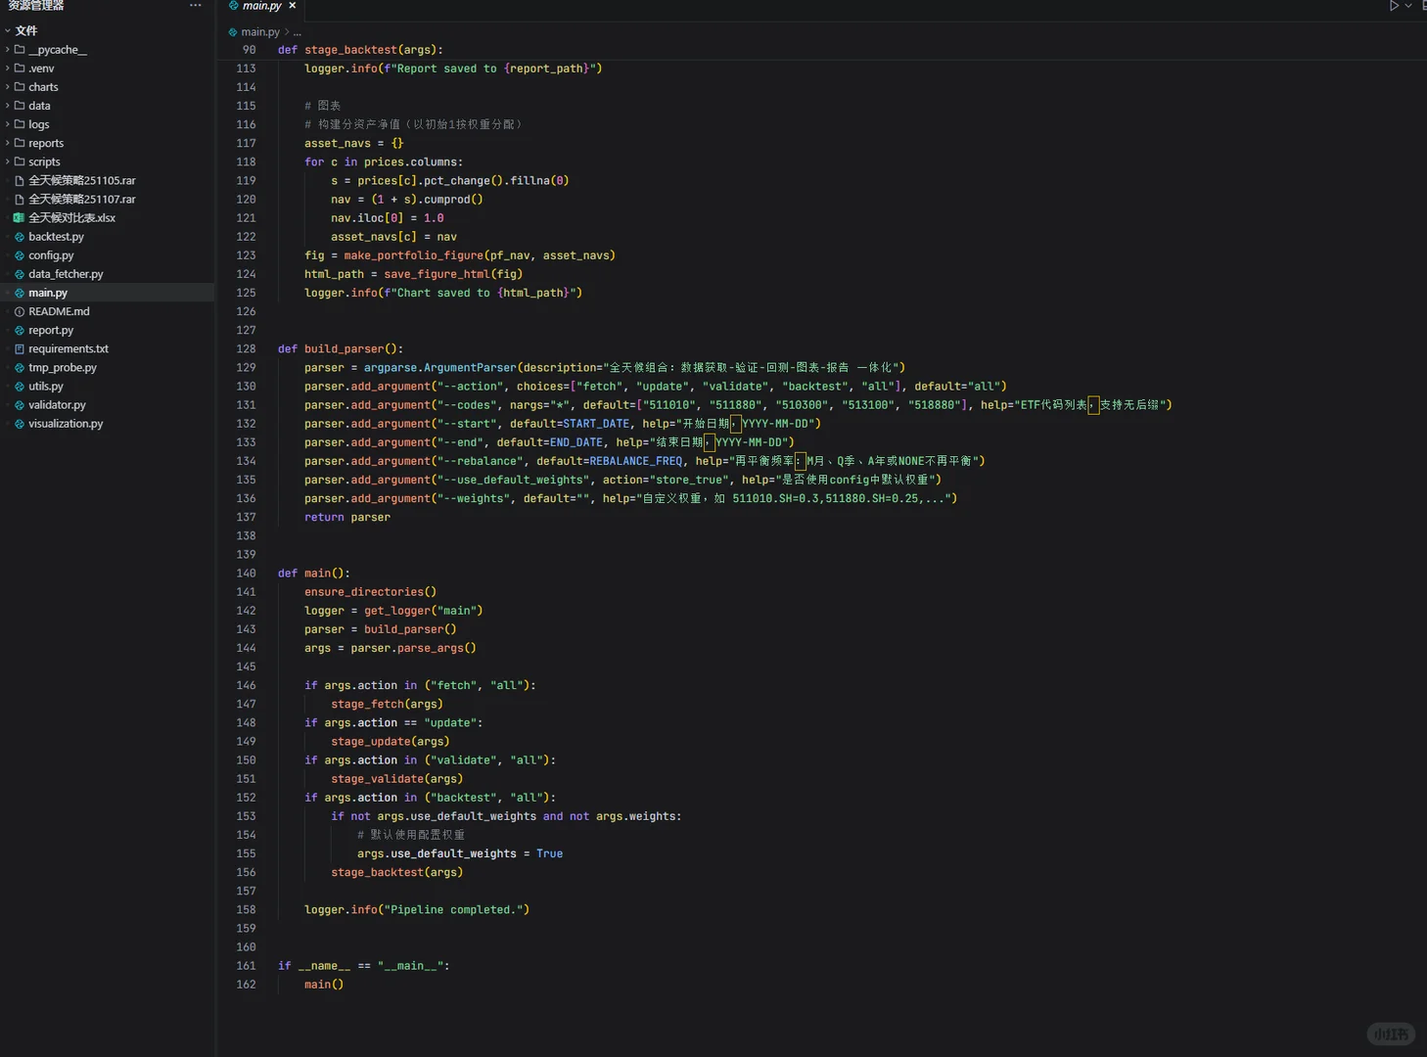Click the text file icon beside requirements.txt

pos(20,348)
